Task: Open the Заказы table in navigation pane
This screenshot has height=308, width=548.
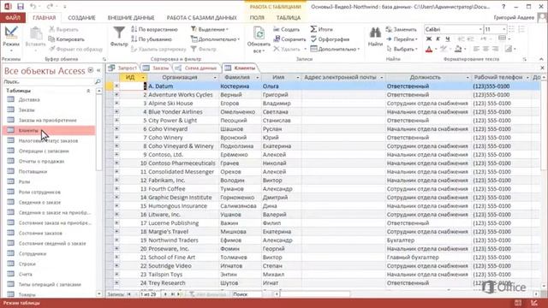Action: coord(27,110)
